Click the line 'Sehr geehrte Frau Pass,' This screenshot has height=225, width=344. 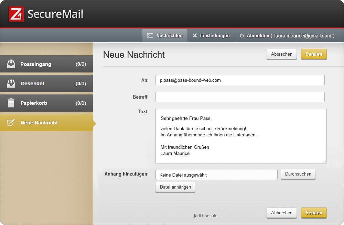(186, 118)
